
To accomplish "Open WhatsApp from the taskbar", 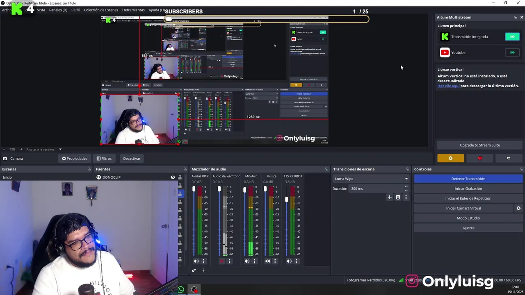I will click(x=181, y=290).
